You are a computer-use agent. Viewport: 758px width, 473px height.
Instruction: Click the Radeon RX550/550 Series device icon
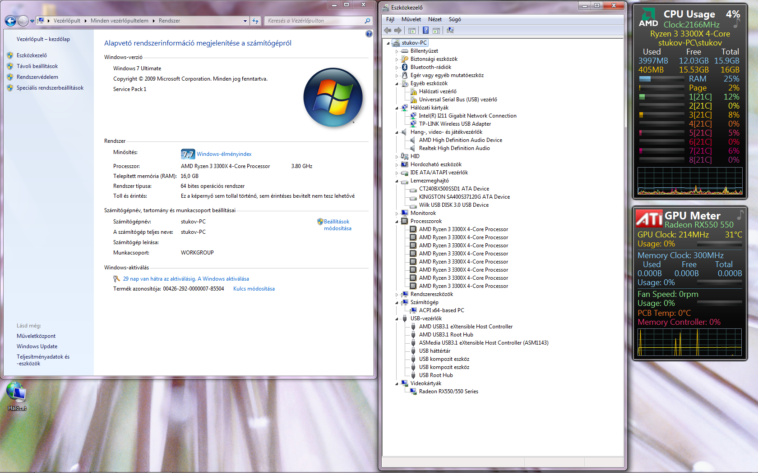(413, 391)
